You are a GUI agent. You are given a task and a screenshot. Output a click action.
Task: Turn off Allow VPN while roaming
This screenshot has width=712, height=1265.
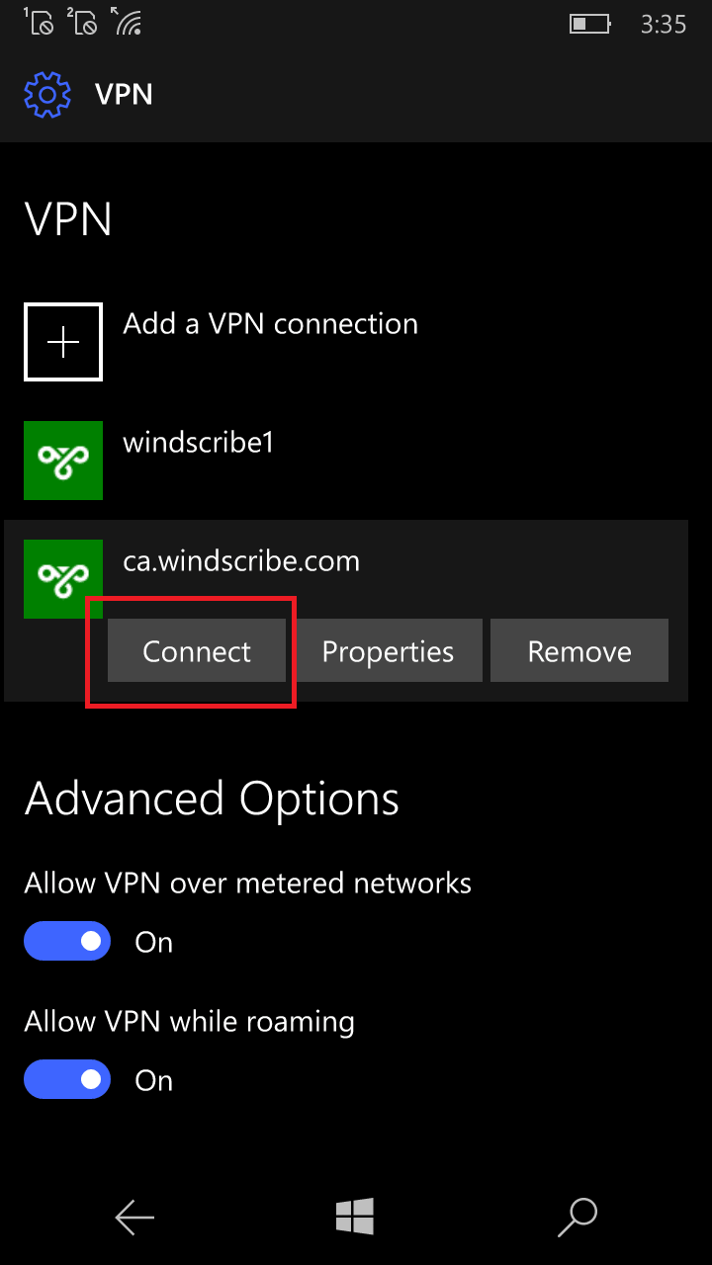click(67, 1080)
